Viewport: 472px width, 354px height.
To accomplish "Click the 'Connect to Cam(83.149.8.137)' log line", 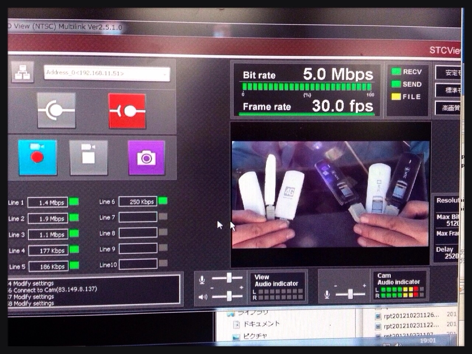I will (55, 290).
